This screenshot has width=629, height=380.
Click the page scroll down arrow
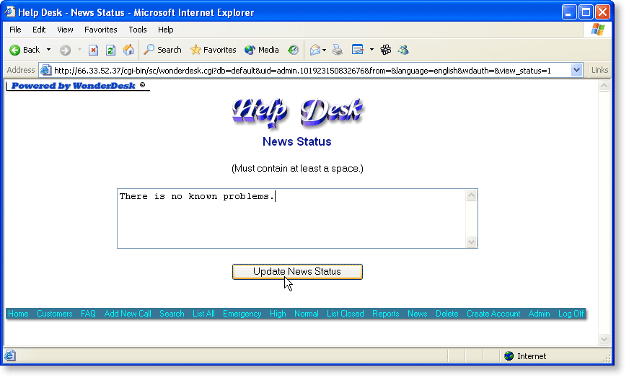point(604,339)
